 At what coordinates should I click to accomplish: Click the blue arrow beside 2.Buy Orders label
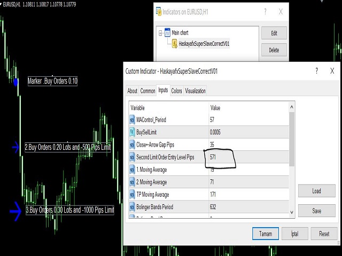click(15, 147)
